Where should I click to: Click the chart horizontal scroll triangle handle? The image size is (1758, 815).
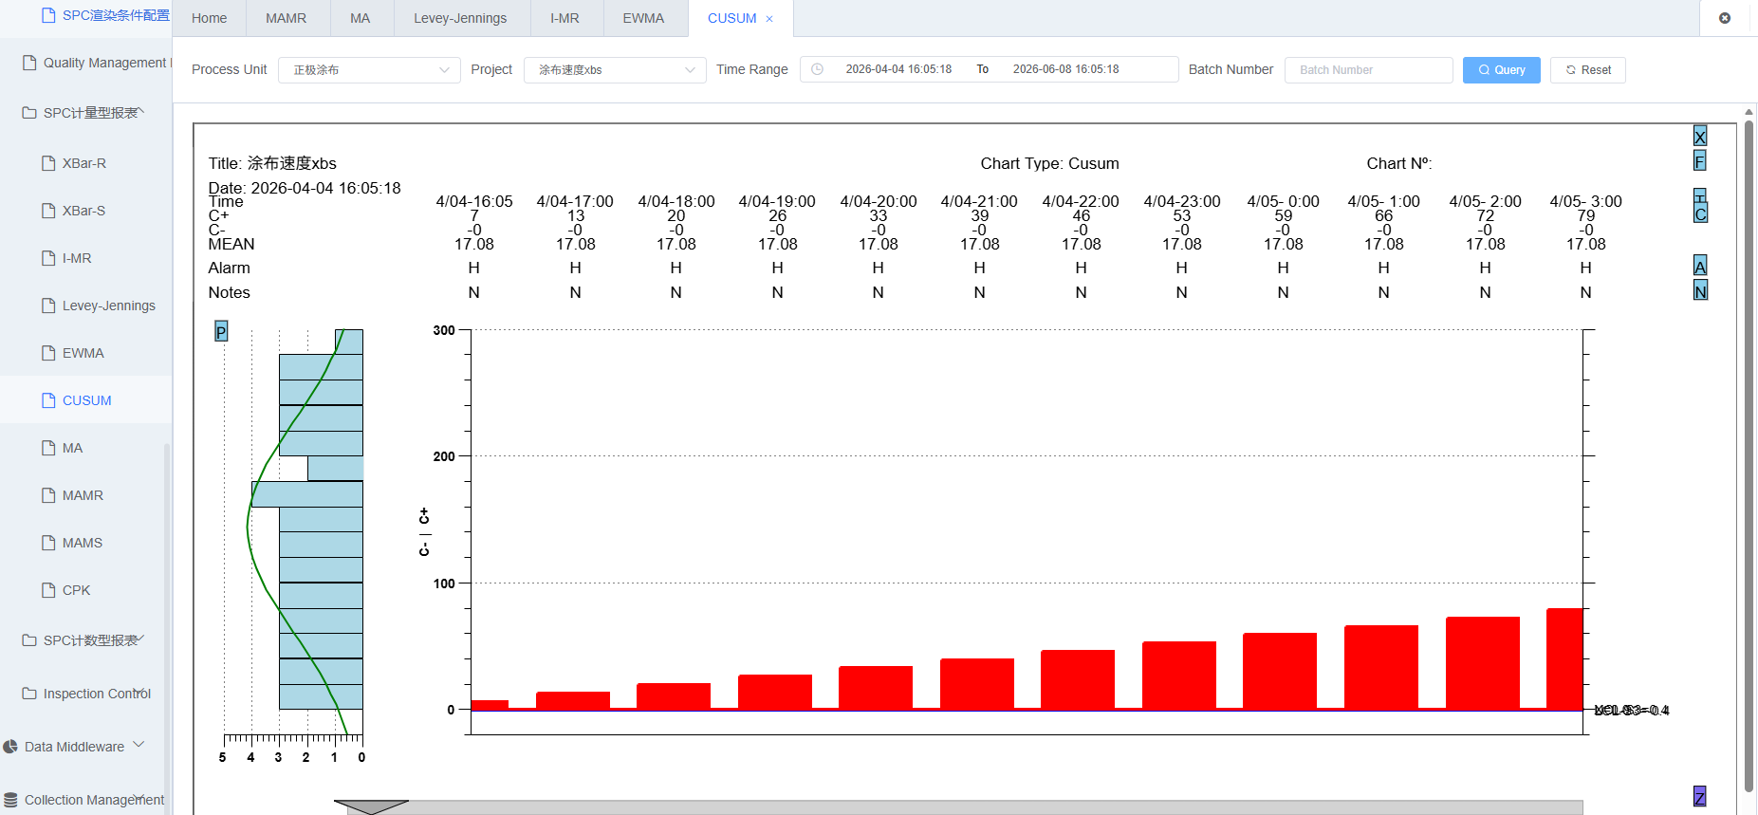[371, 806]
